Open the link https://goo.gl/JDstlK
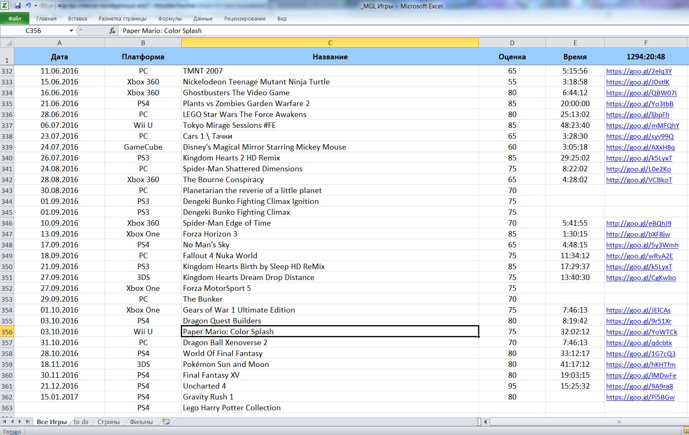Image resolution: width=689 pixels, height=435 pixels. [638, 82]
